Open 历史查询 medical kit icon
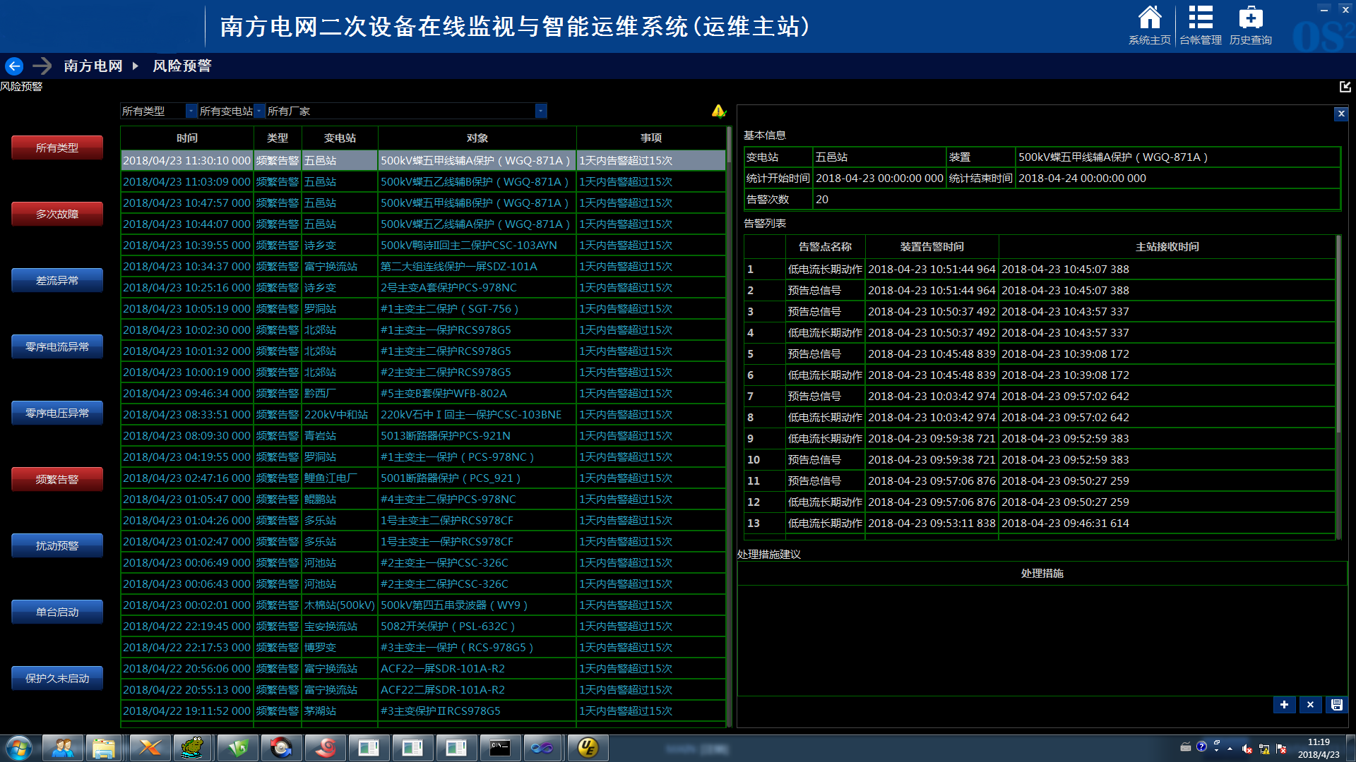The image size is (1356, 762). pyautogui.click(x=1250, y=18)
